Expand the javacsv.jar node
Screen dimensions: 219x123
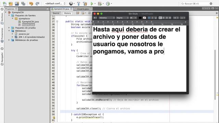pos(12,34)
